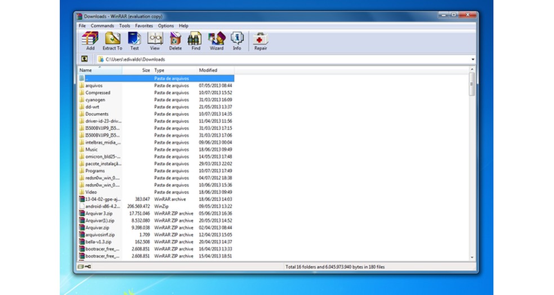
Task: Click the Find binoculars icon
Action: tap(195, 38)
